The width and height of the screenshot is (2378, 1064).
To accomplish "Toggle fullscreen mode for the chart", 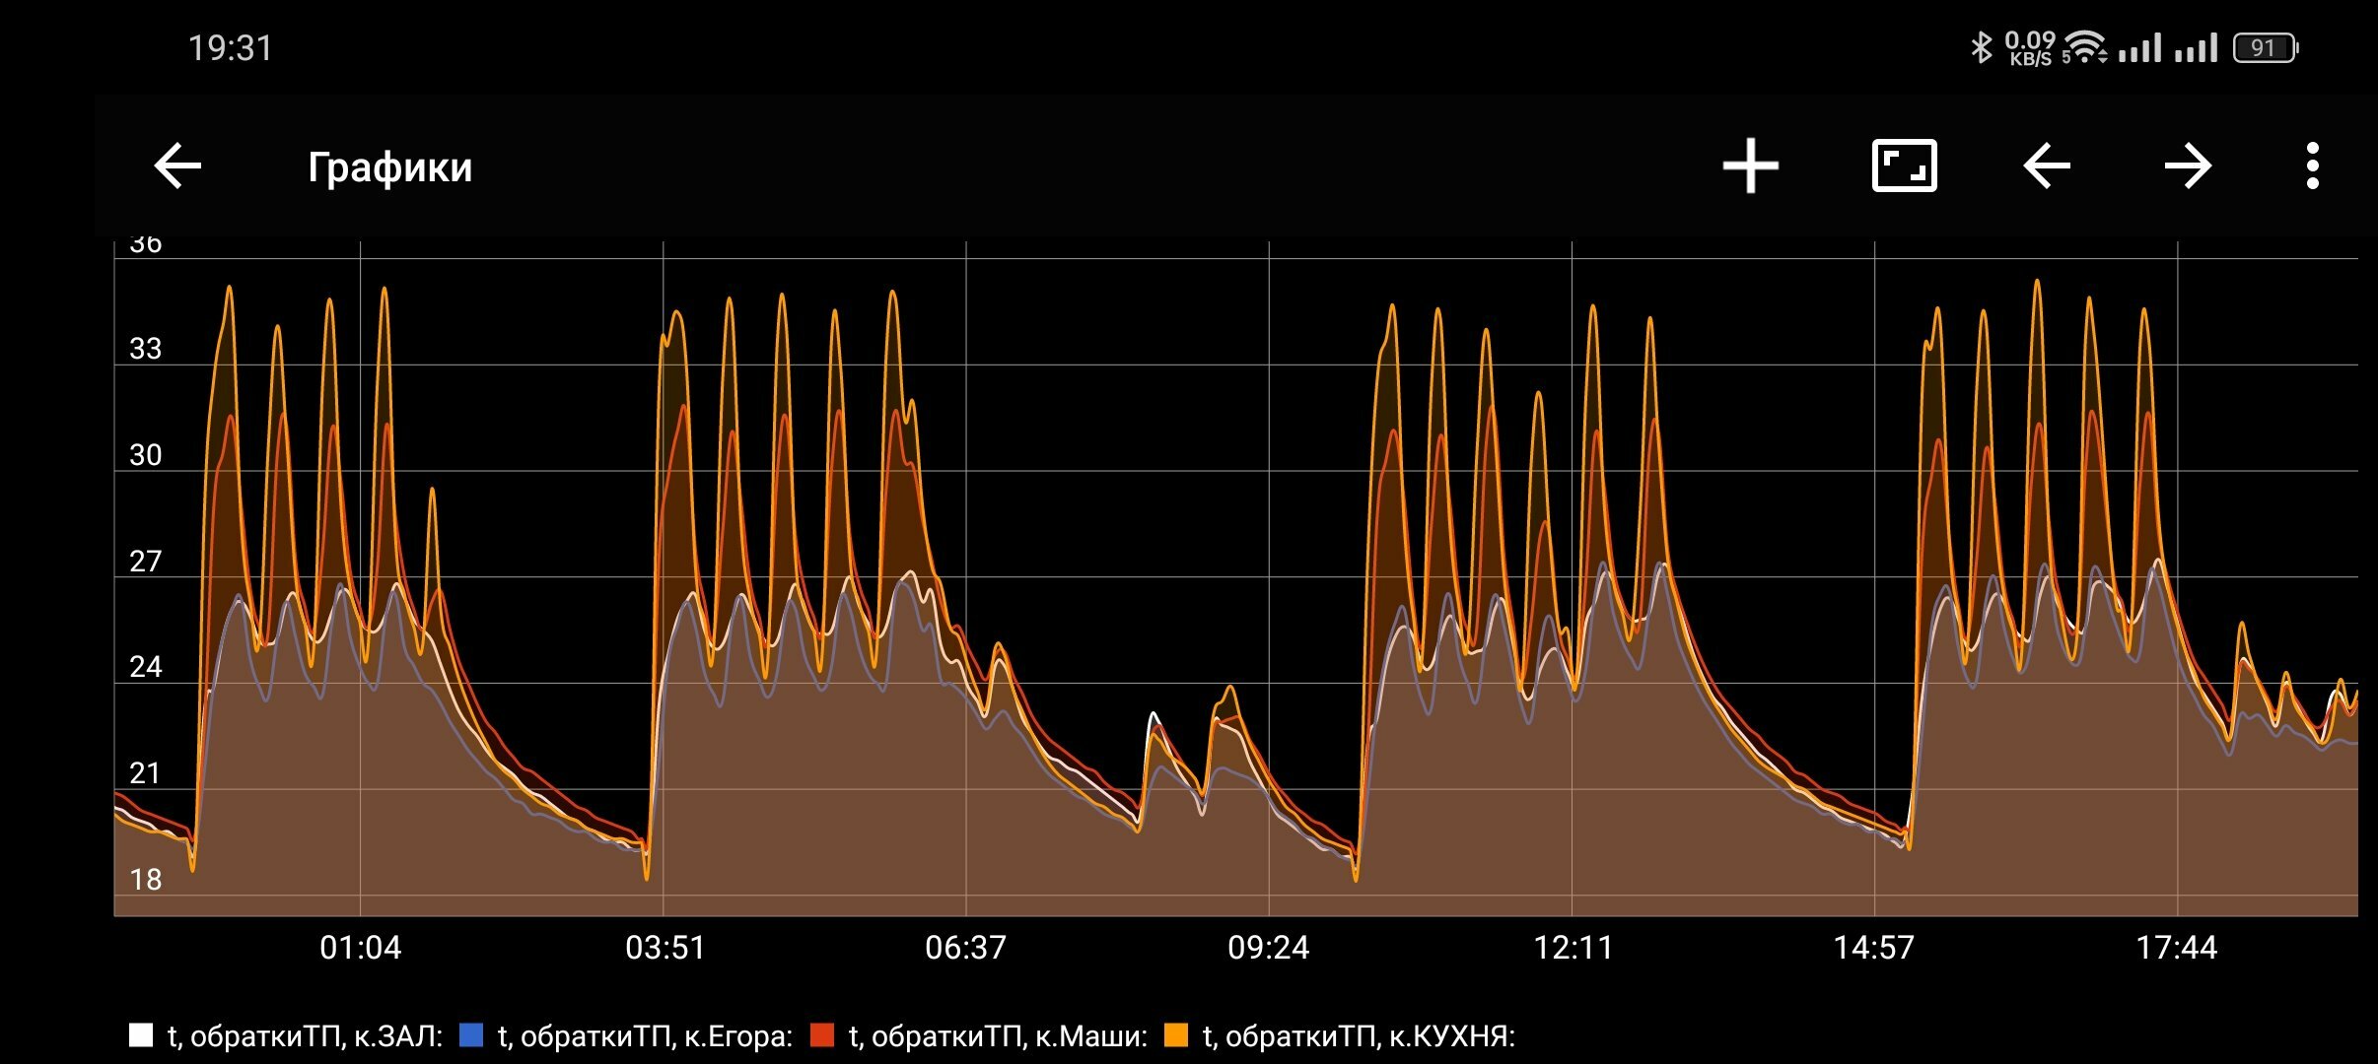I will [1904, 166].
